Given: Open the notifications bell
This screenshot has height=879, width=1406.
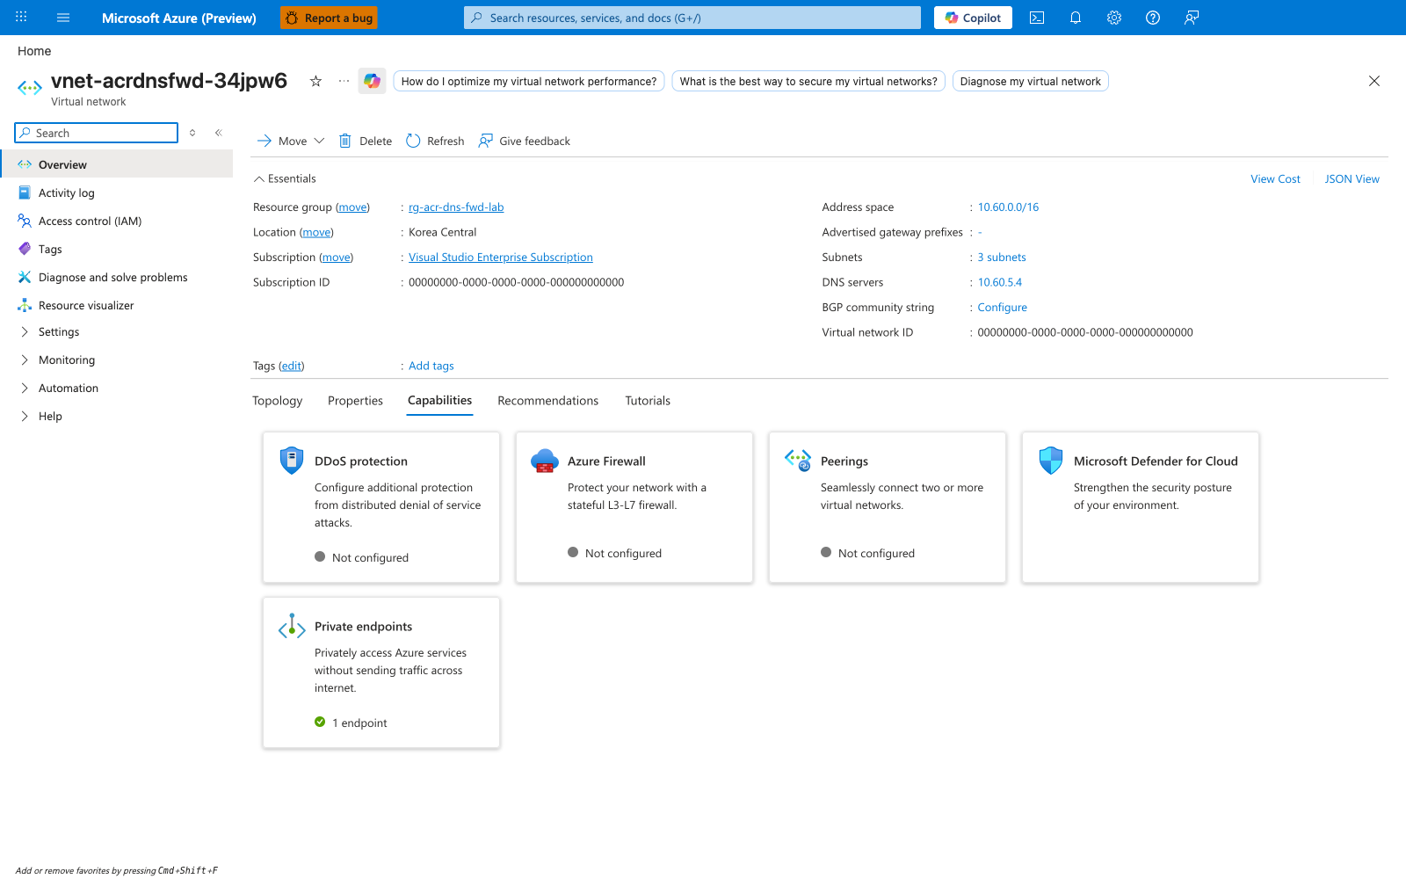Looking at the screenshot, I should point(1076,18).
